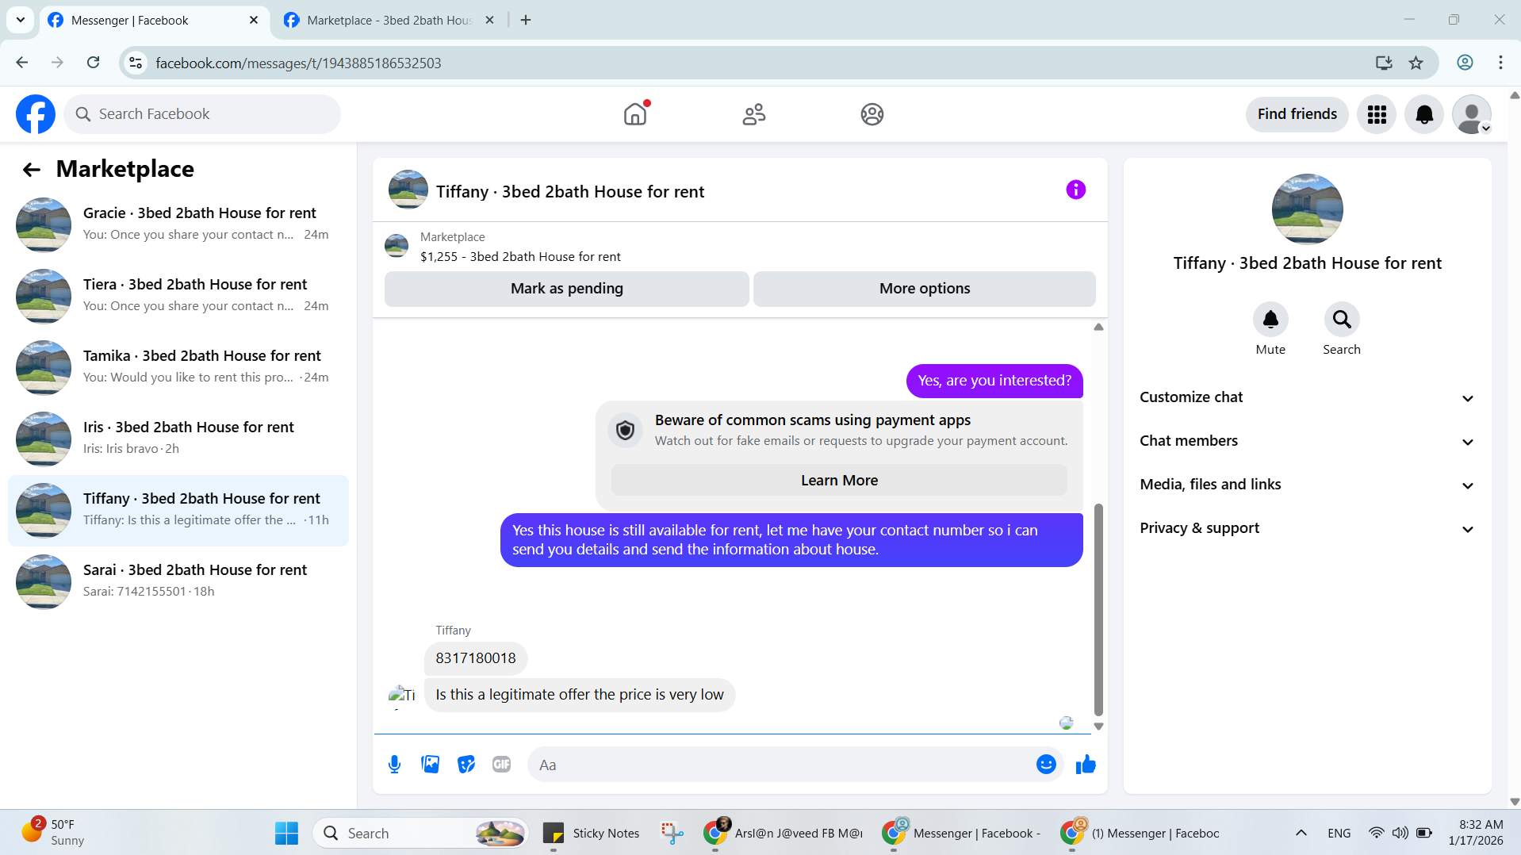The width and height of the screenshot is (1521, 855).
Task: Open Windows taskbar Search box
Action: [420, 834]
